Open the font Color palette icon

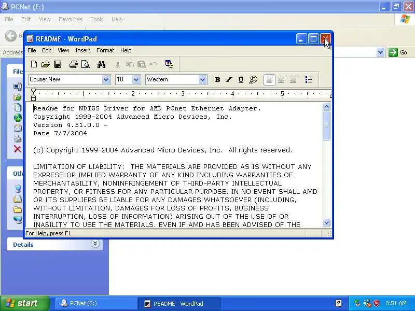click(253, 80)
